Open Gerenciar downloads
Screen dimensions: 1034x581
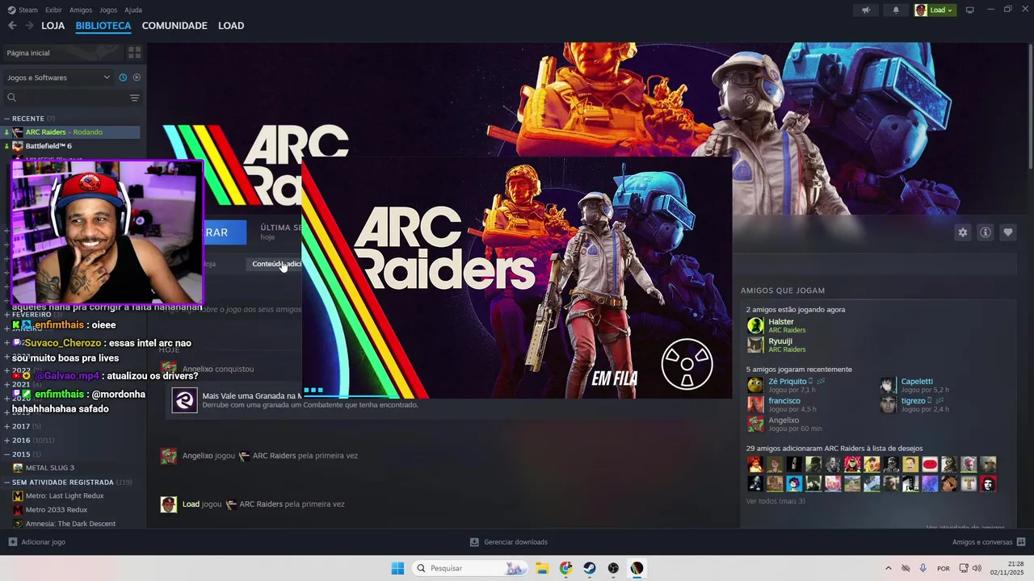click(509, 542)
